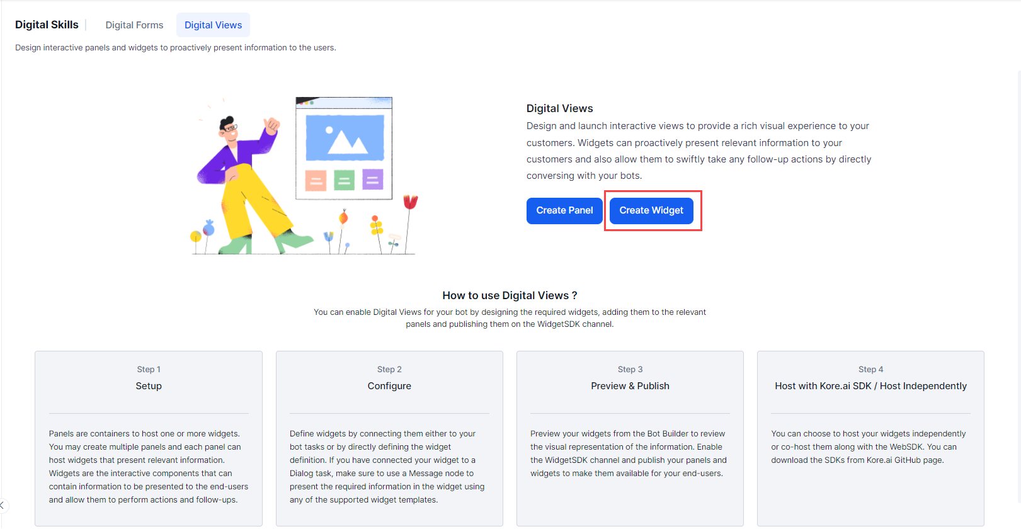Switch to the Digital Forms tab
Image resolution: width=1021 pixels, height=529 pixels.
pyautogui.click(x=134, y=25)
